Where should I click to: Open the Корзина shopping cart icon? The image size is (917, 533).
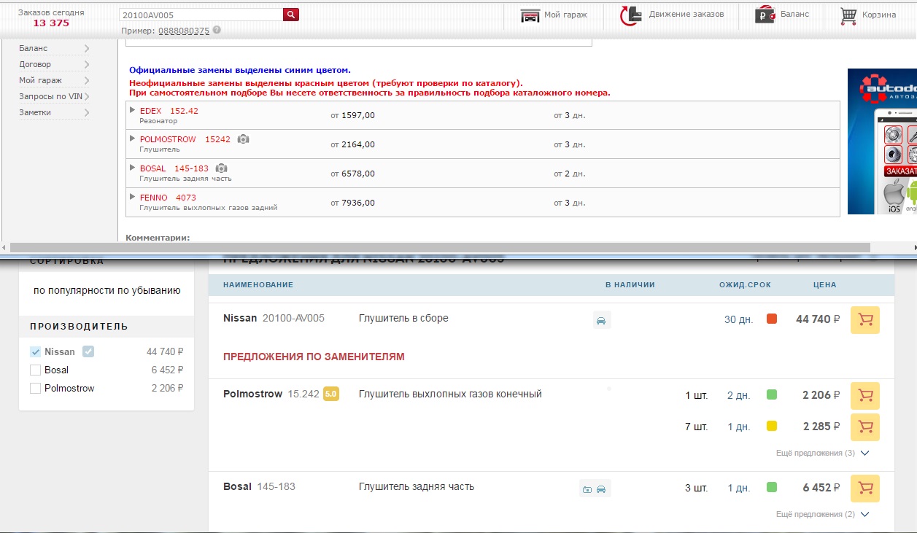click(x=848, y=15)
